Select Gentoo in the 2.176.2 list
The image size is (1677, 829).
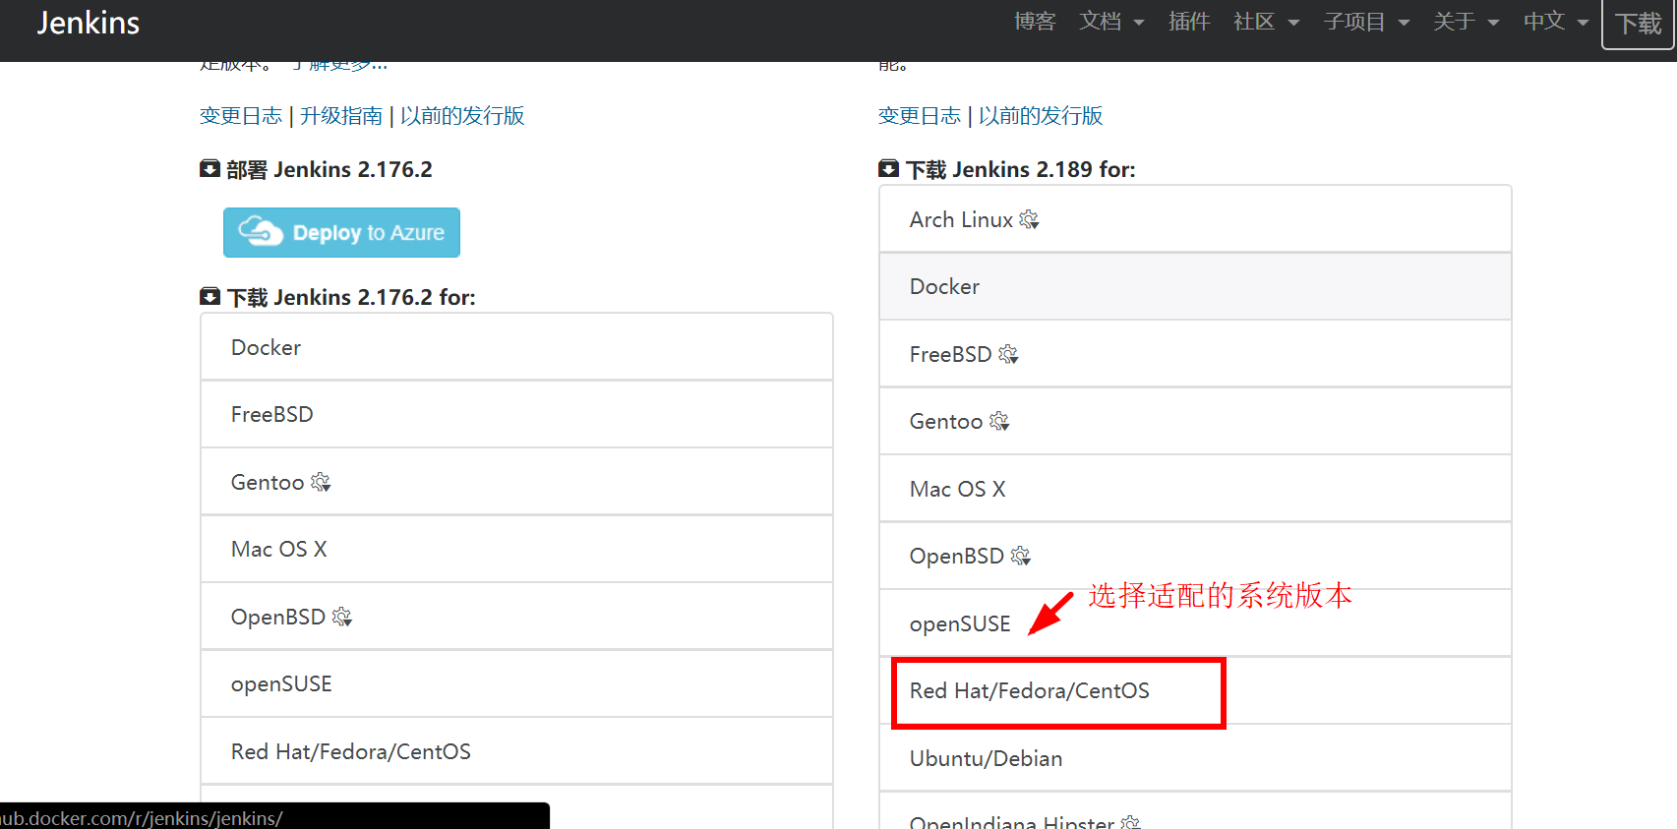(x=516, y=482)
